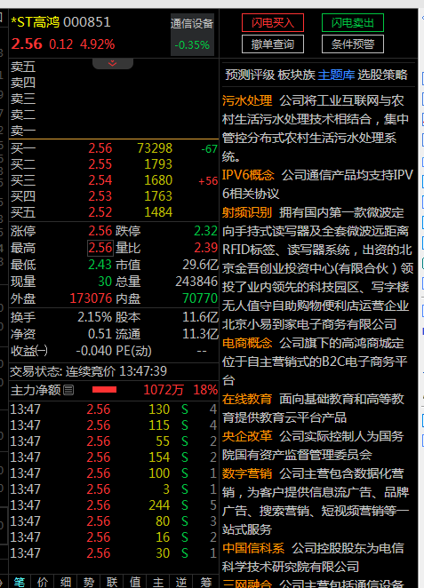
Task: Select the 笔 tab at bottom
Action: (x=20, y=582)
